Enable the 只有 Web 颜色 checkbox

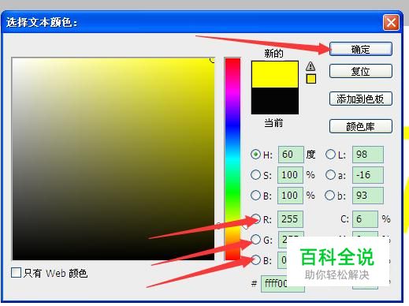17,273
